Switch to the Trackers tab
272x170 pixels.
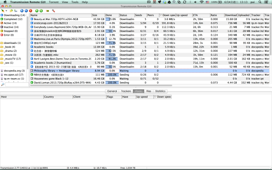tap(126, 91)
